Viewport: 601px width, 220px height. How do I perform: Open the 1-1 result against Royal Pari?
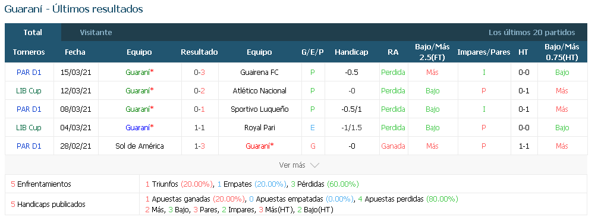click(x=199, y=128)
